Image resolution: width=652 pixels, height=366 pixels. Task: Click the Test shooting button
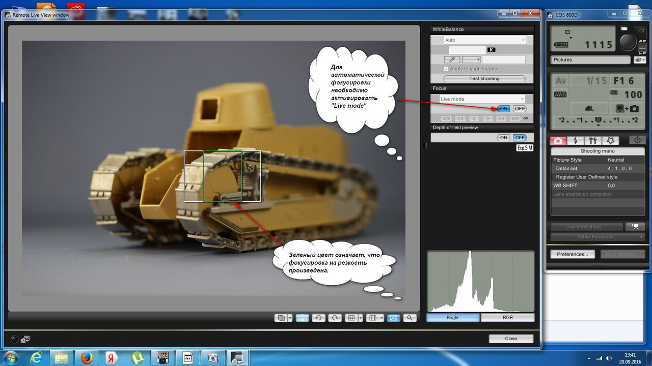point(484,79)
